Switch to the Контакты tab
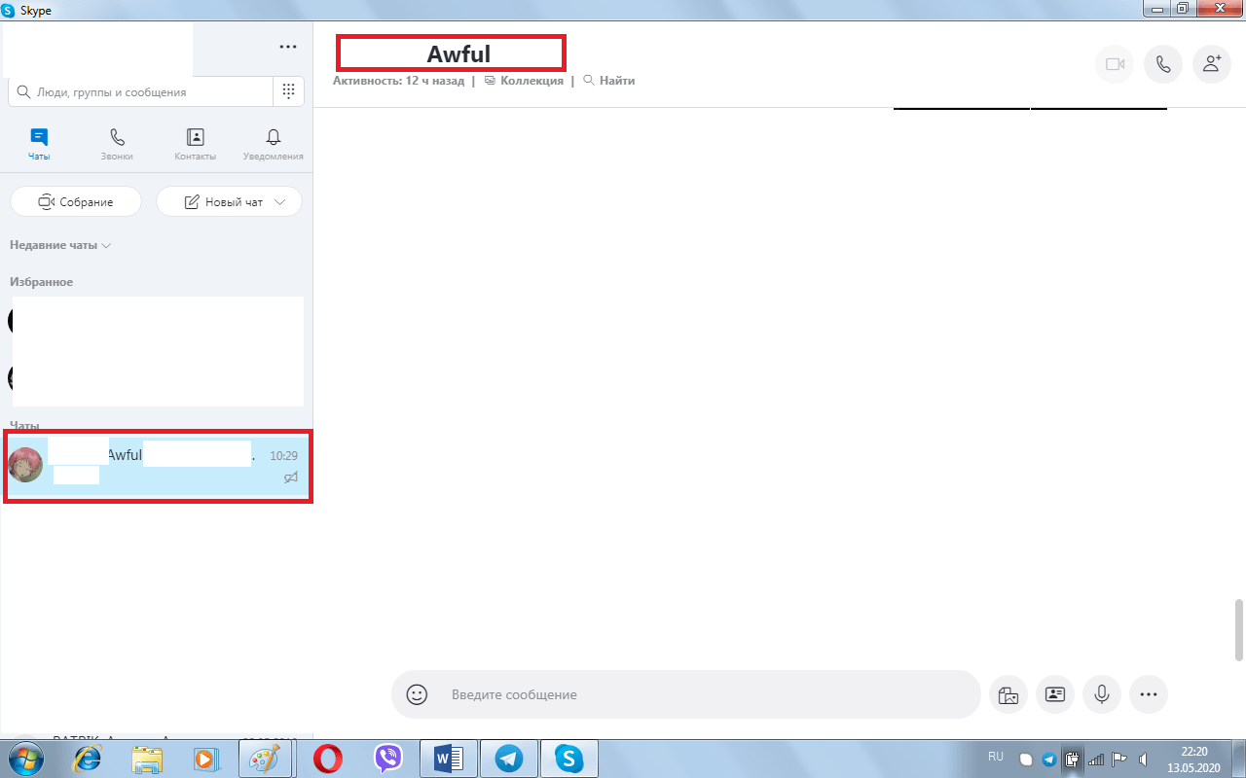Viewport: 1246px width, 778px height. point(195,144)
